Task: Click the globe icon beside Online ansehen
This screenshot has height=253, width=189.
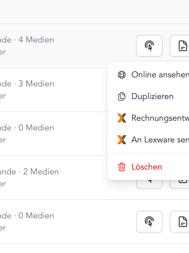Action: (x=122, y=75)
